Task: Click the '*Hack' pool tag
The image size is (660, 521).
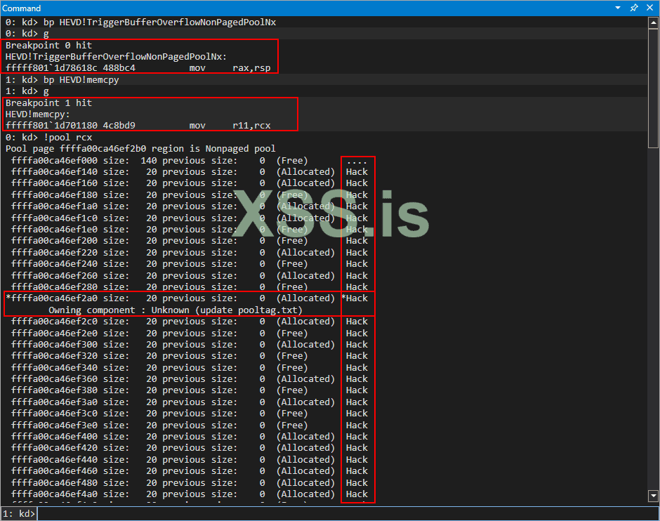Action: coord(355,298)
